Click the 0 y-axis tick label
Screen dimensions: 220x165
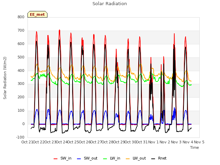point(23,124)
